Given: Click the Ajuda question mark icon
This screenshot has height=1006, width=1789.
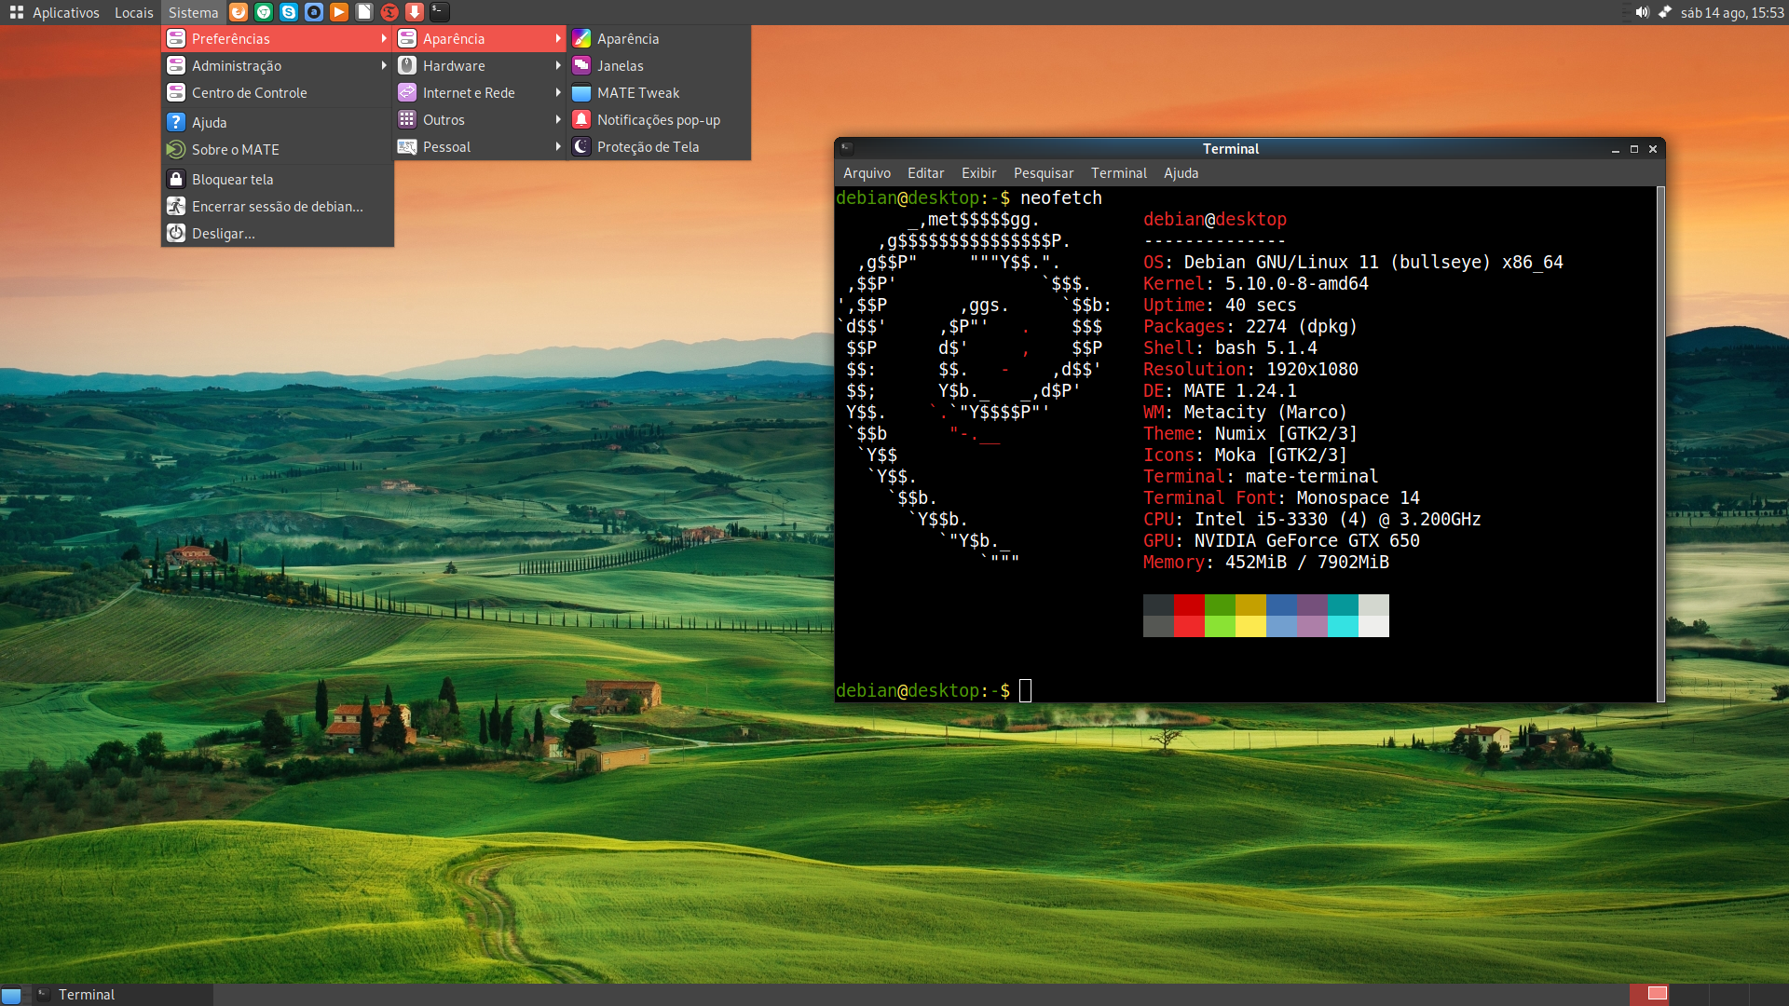Looking at the screenshot, I should coord(176,122).
